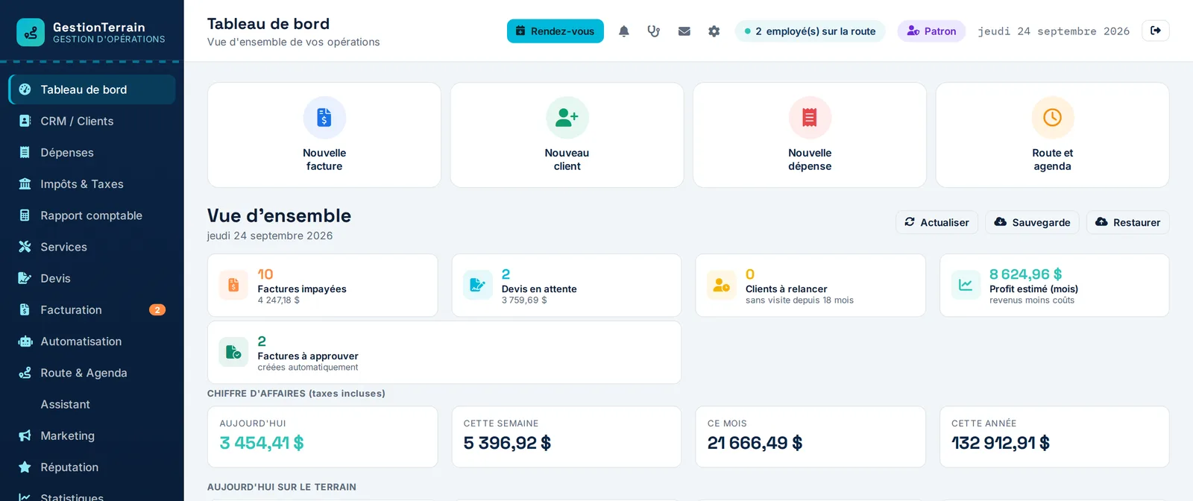Click the Facturation badge showing 2

pyautogui.click(x=157, y=310)
